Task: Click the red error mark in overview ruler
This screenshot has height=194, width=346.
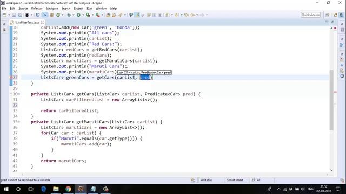Action: pos(335,92)
